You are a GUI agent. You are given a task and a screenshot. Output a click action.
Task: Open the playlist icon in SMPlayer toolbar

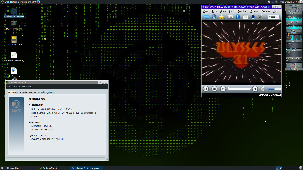(245, 17)
